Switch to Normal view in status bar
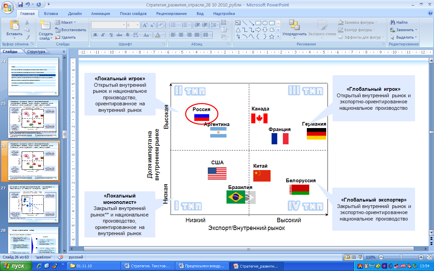The image size is (434, 271). 348,257
